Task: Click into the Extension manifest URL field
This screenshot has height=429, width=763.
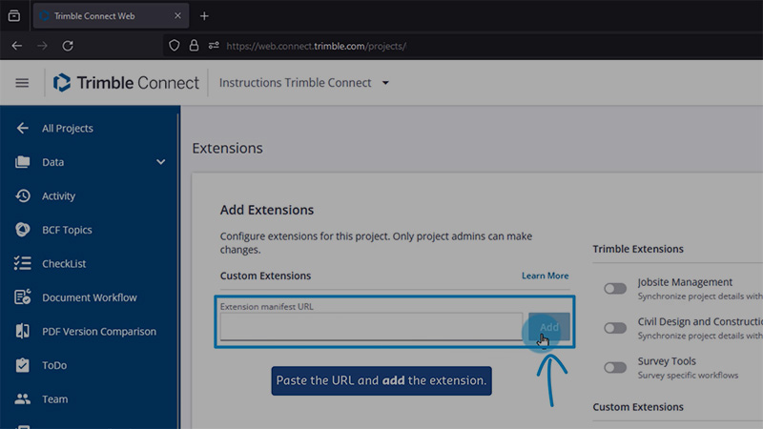Action: coord(371,326)
